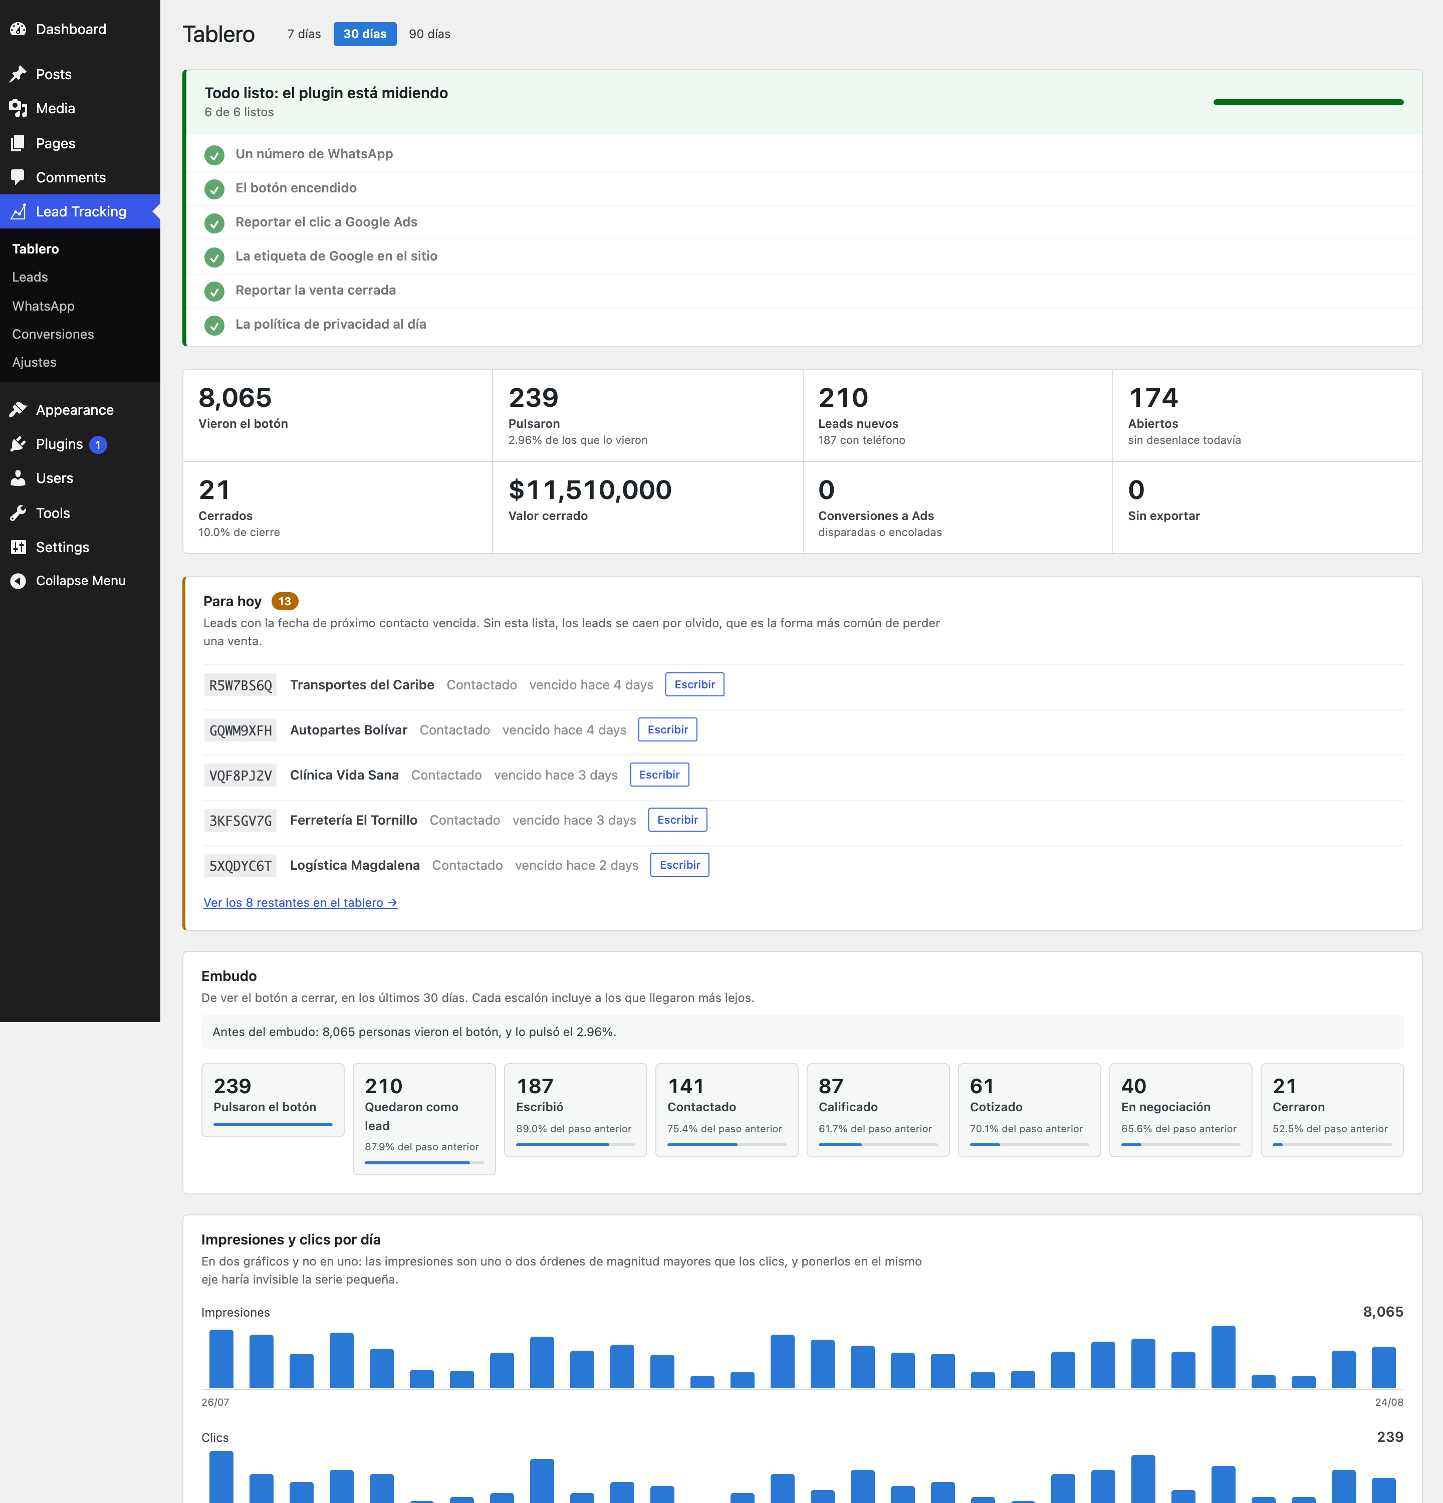
Task: Open the Leads submenu item
Action: (30, 277)
